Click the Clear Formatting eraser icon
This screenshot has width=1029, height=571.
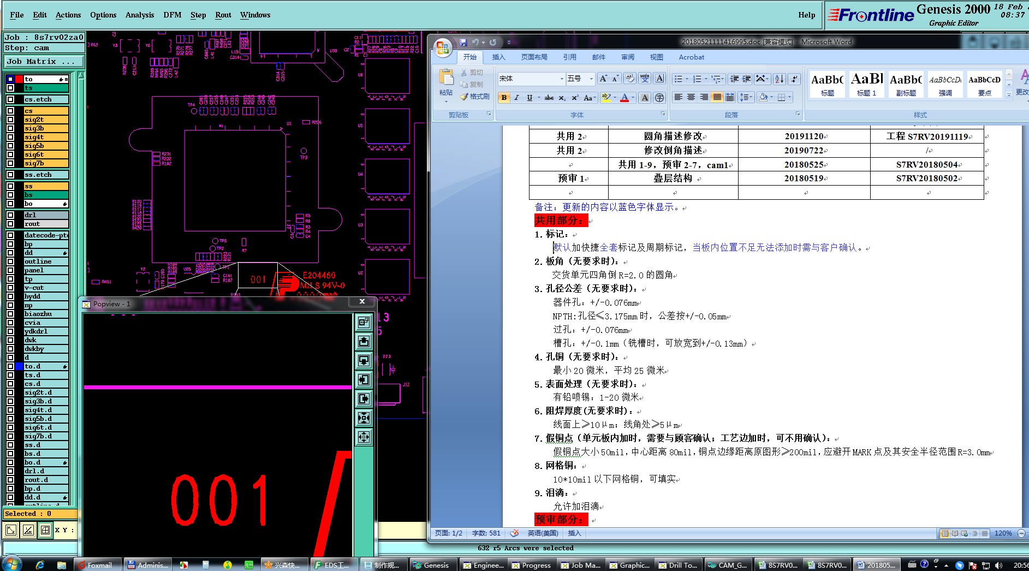tap(629, 79)
